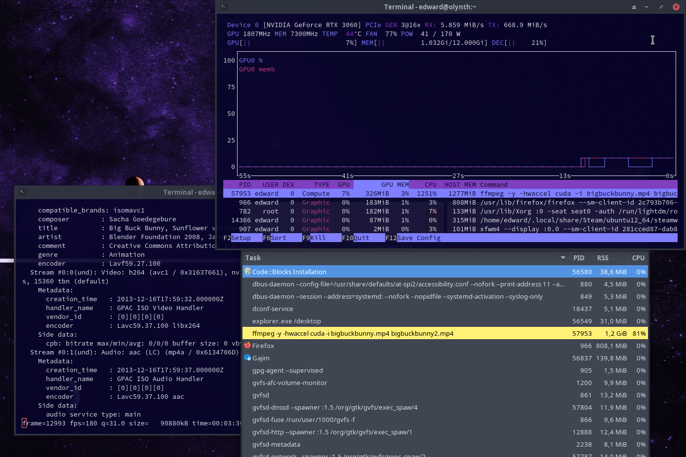Click the Terminal icon on the nvtop window titlebar
This screenshot has height=457, width=686.
click(224, 6)
